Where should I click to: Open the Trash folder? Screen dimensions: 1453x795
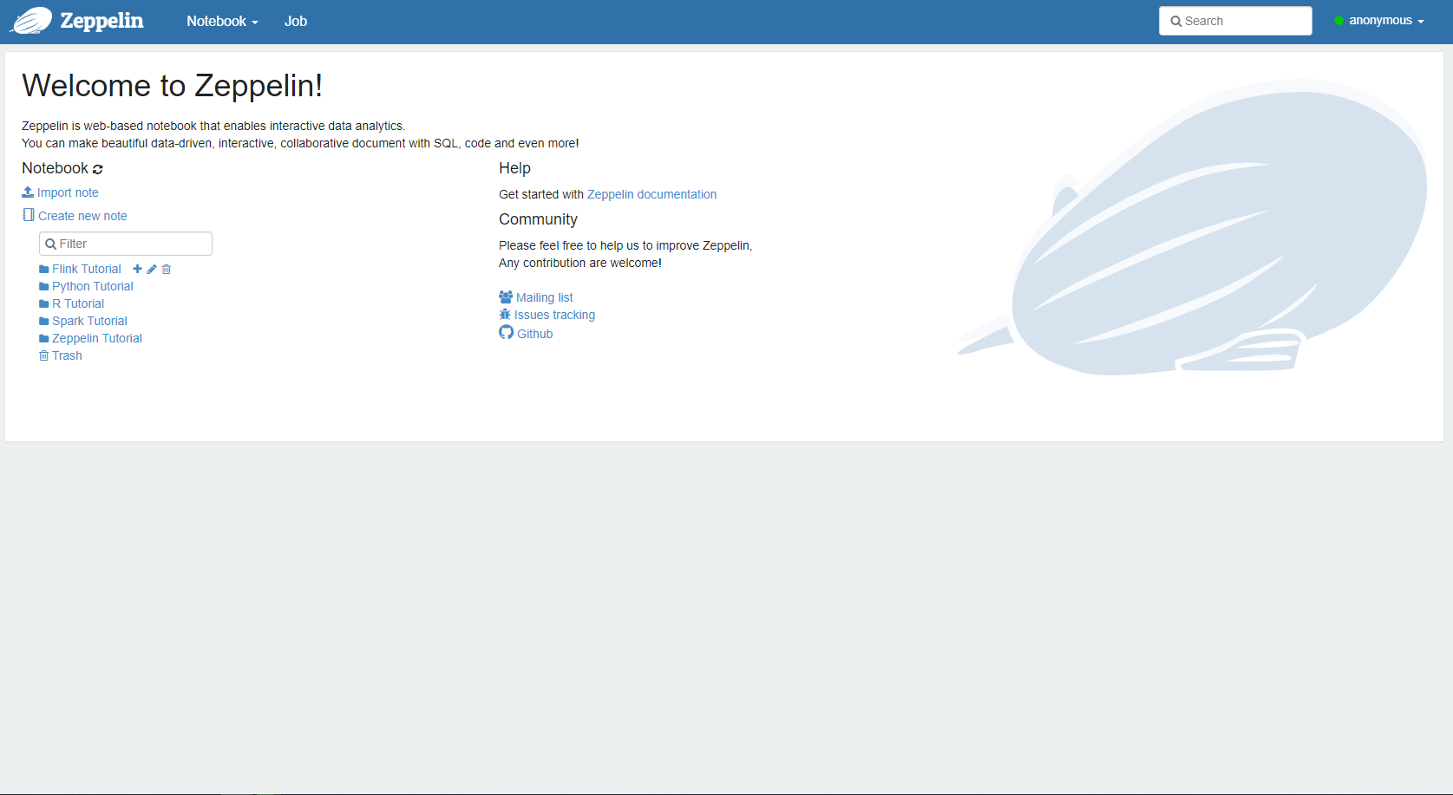coord(67,355)
